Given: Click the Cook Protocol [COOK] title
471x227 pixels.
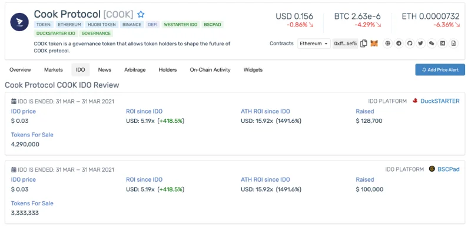Looking at the screenshot, I should (84, 14).
